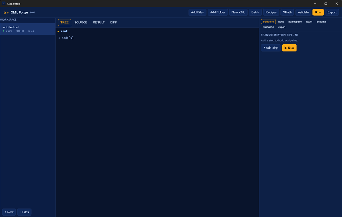The height and width of the screenshot is (217, 342).
Task: Open the Batch dialog
Action: [x=255, y=12]
